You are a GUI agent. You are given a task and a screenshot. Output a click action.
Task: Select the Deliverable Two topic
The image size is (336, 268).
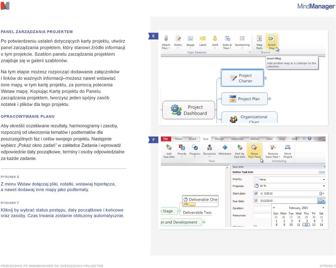point(197,212)
